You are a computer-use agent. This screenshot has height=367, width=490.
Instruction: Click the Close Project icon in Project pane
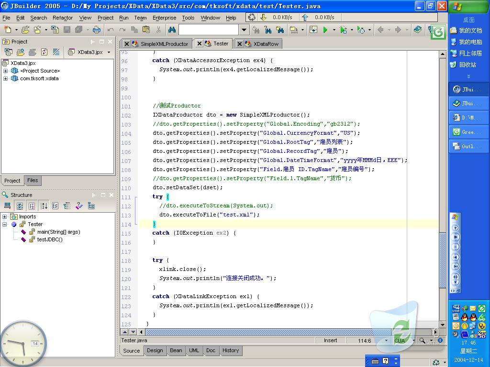coord(9,52)
